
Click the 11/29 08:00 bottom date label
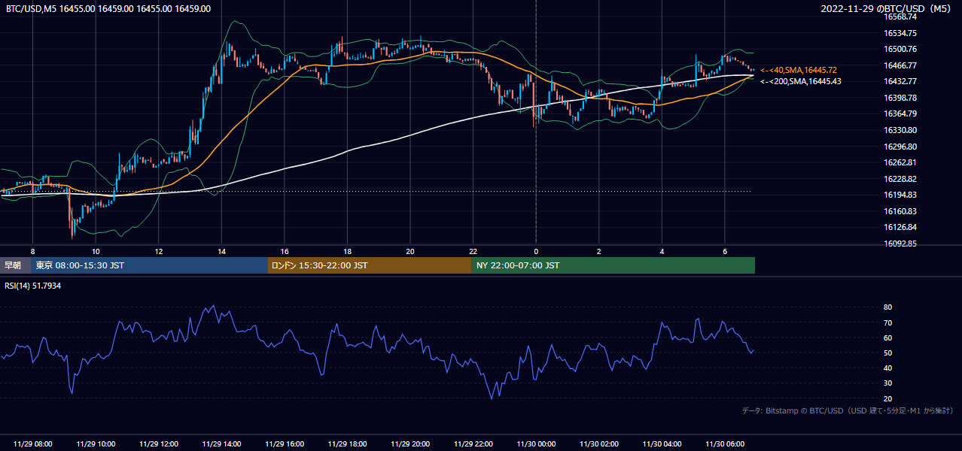tap(32, 444)
